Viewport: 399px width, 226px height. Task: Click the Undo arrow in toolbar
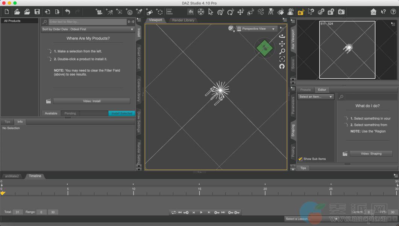click(67, 12)
